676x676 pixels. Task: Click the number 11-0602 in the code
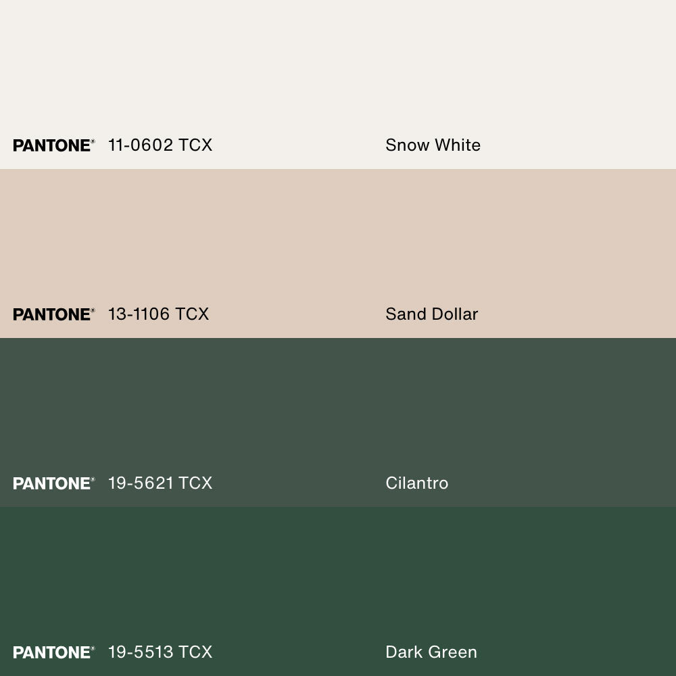pyautogui.click(x=141, y=145)
